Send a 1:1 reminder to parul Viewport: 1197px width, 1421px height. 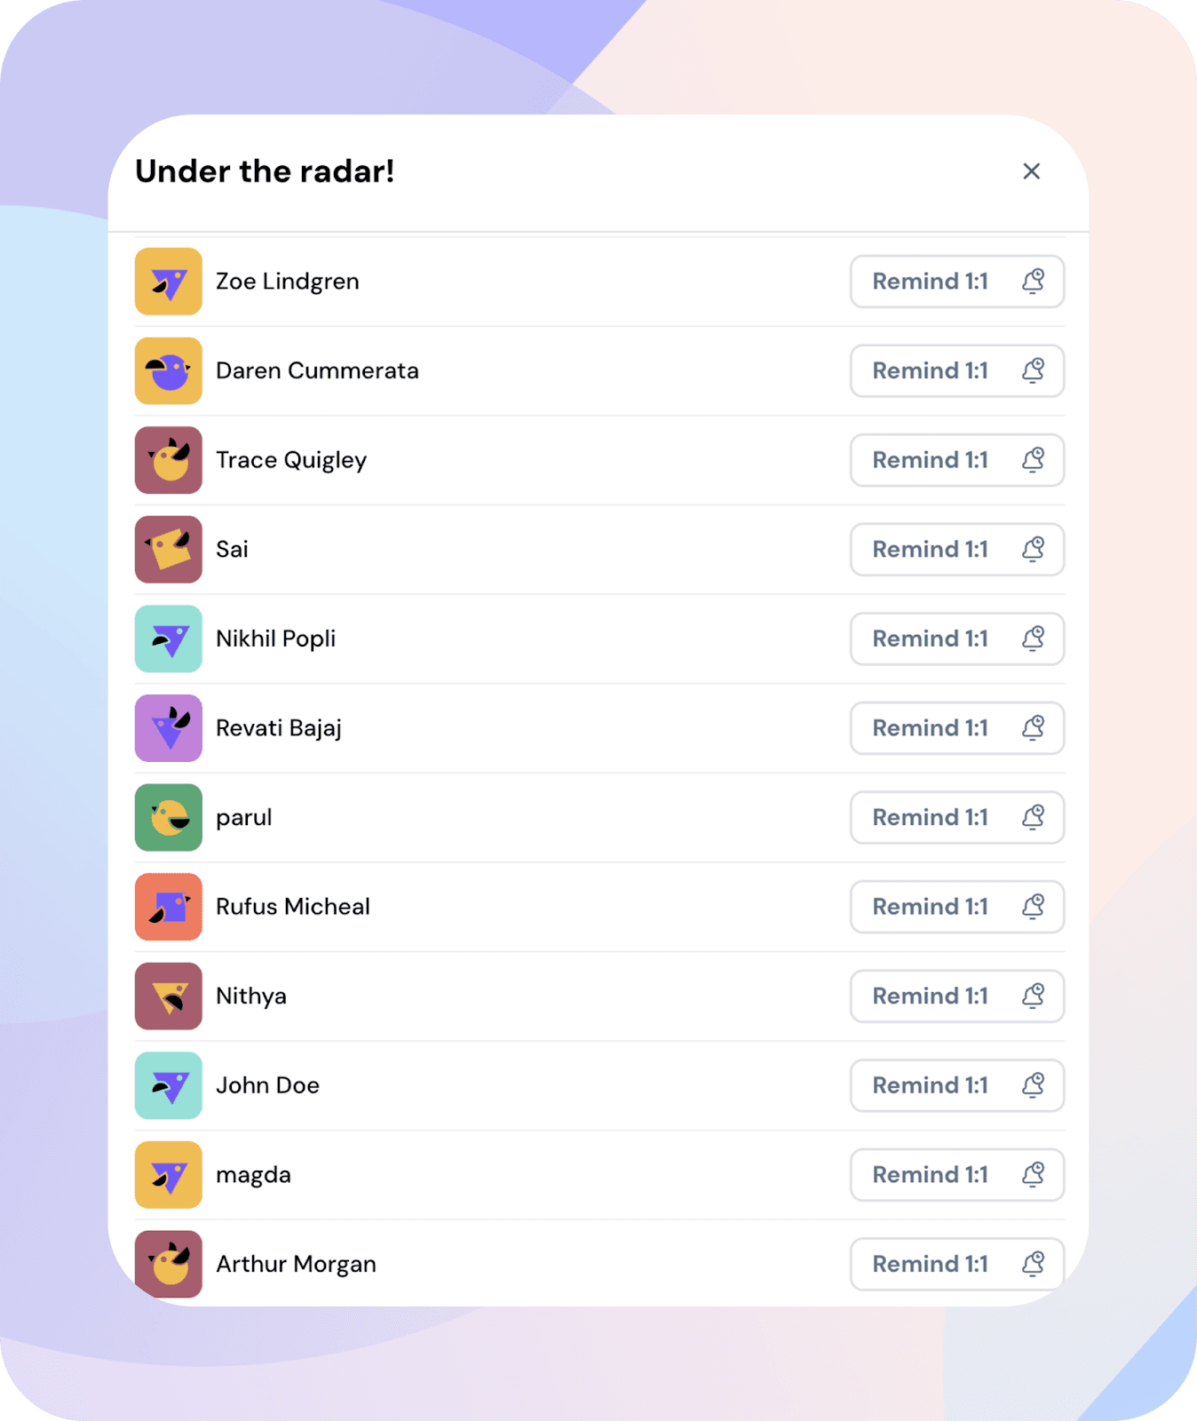pyautogui.click(x=956, y=818)
